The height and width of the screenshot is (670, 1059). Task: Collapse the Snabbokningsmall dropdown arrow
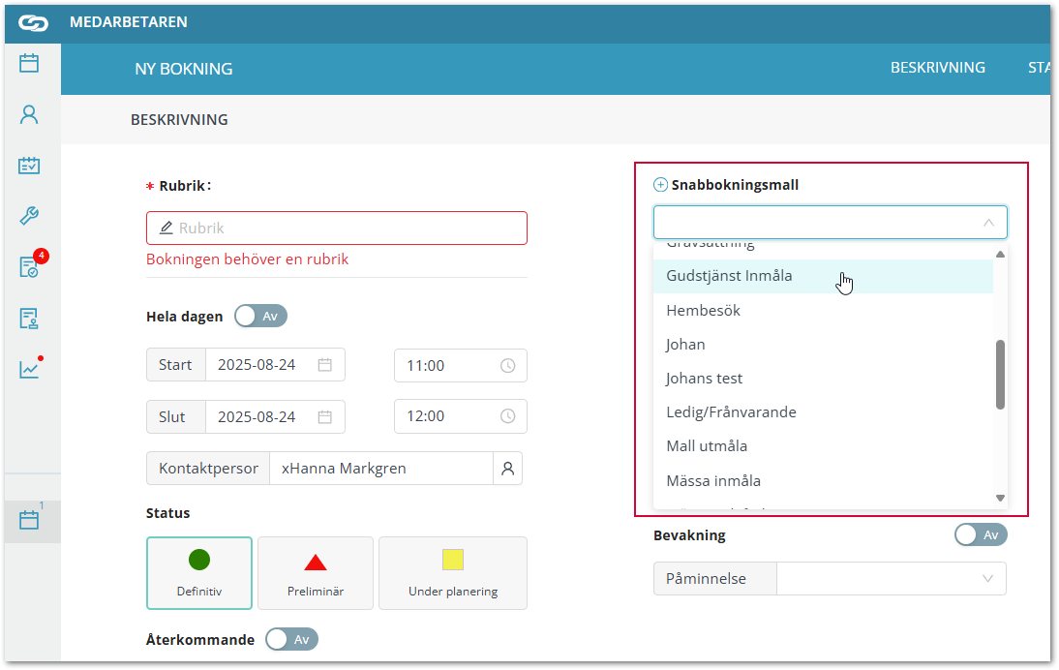[x=988, y=223]
